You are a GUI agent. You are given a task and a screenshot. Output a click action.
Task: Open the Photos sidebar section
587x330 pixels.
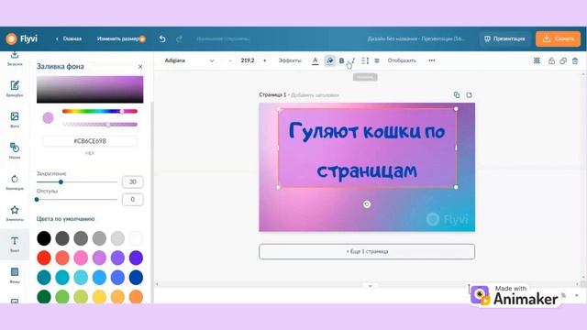15,120
